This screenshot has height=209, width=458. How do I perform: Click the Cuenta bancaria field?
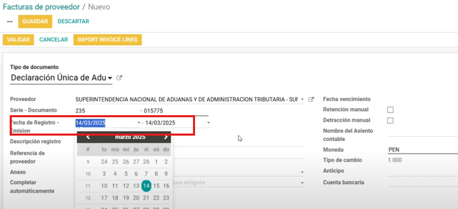pos(423,182)
